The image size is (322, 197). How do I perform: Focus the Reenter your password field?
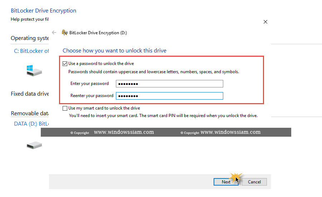pyautogui.click(x=170, y=96)
